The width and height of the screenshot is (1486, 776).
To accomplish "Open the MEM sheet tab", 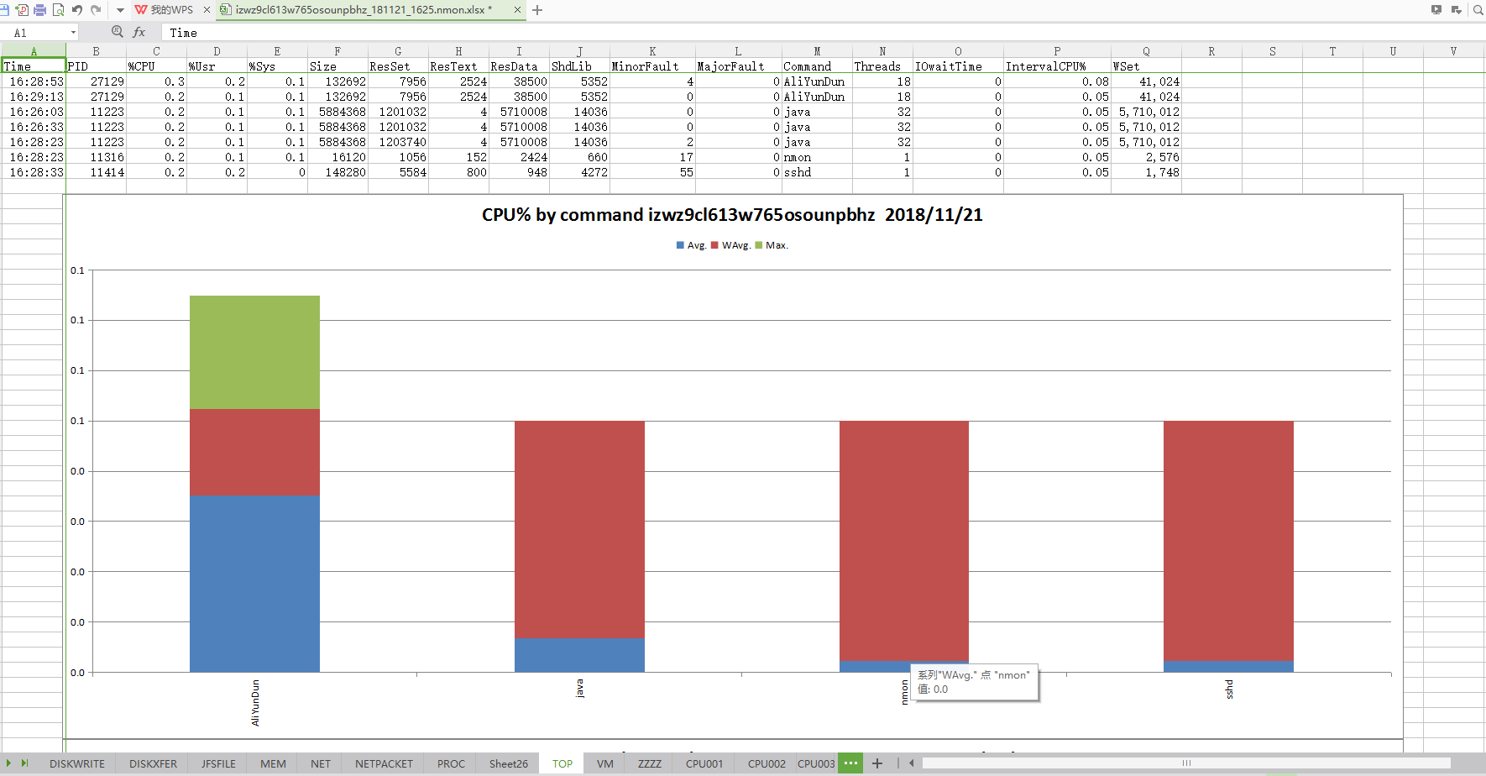I will [273, 764].
